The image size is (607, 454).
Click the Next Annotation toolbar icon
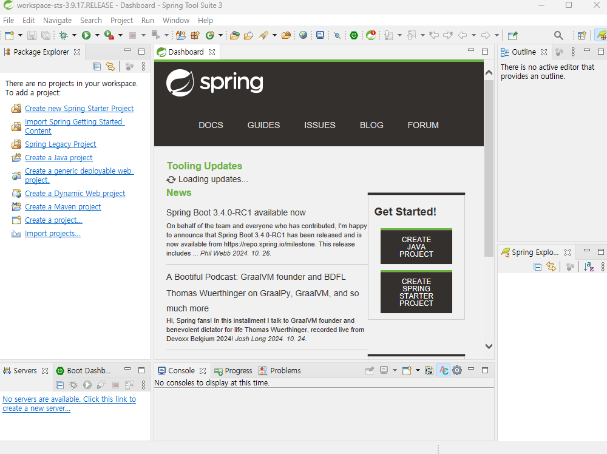[388, 35]
